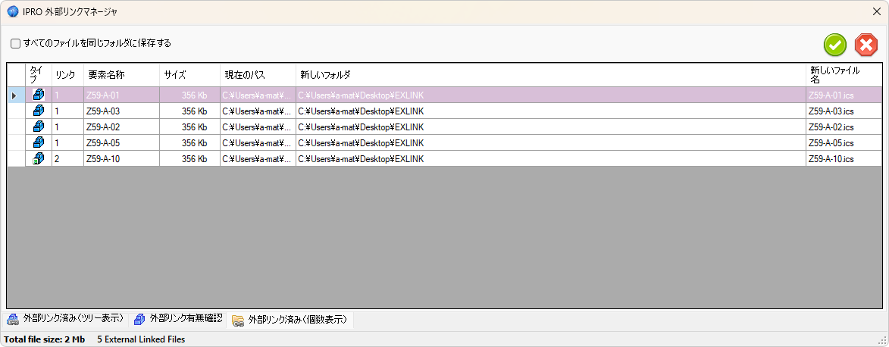Click the 新しいフォルダ column header

[550, 75]
